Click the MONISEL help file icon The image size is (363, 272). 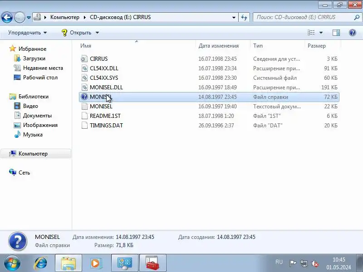coord(84,97)
